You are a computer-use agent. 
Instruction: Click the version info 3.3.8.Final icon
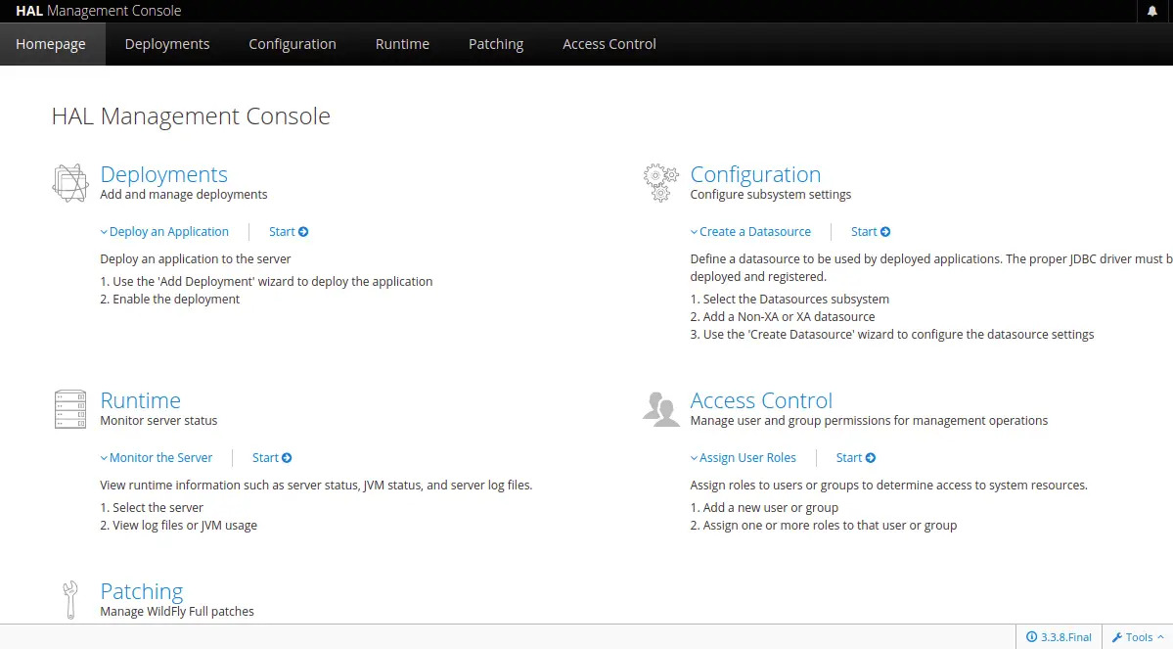click(1031, 637)
